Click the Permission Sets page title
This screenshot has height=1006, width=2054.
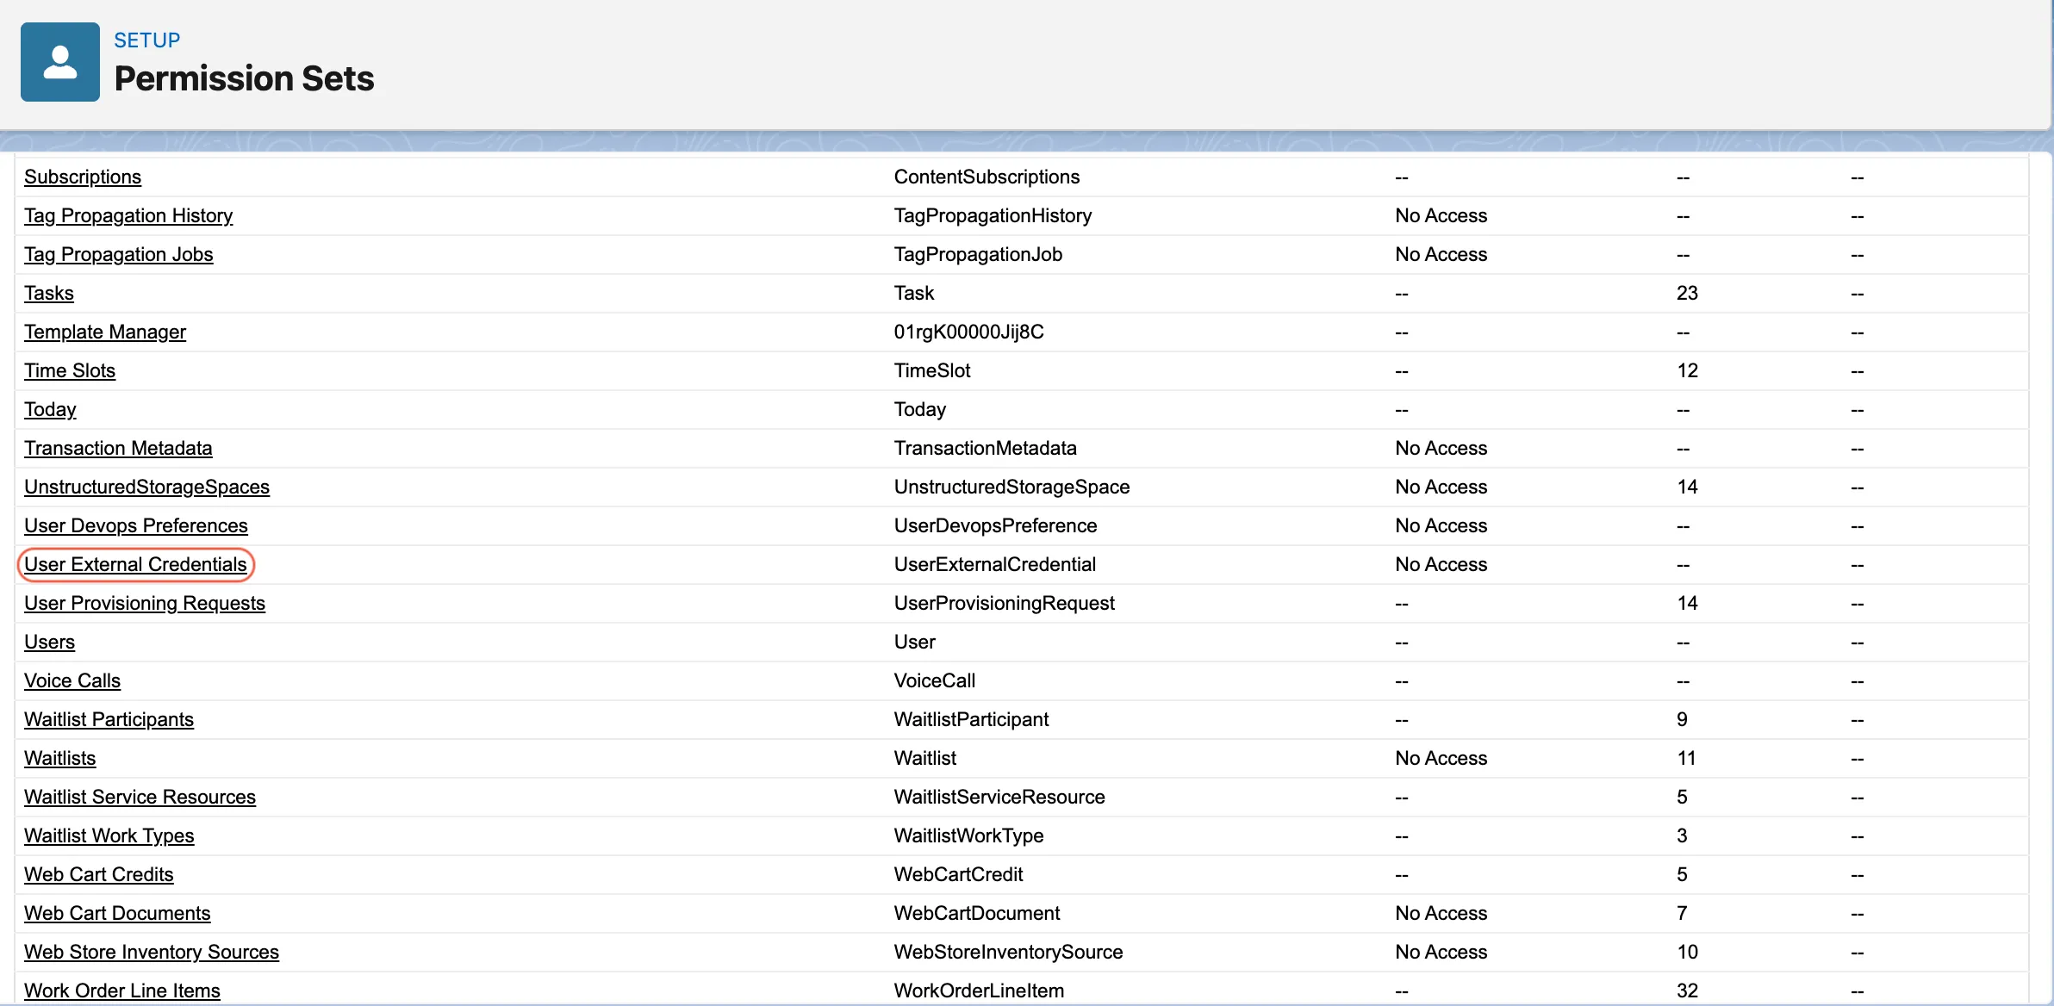point(244,78)
